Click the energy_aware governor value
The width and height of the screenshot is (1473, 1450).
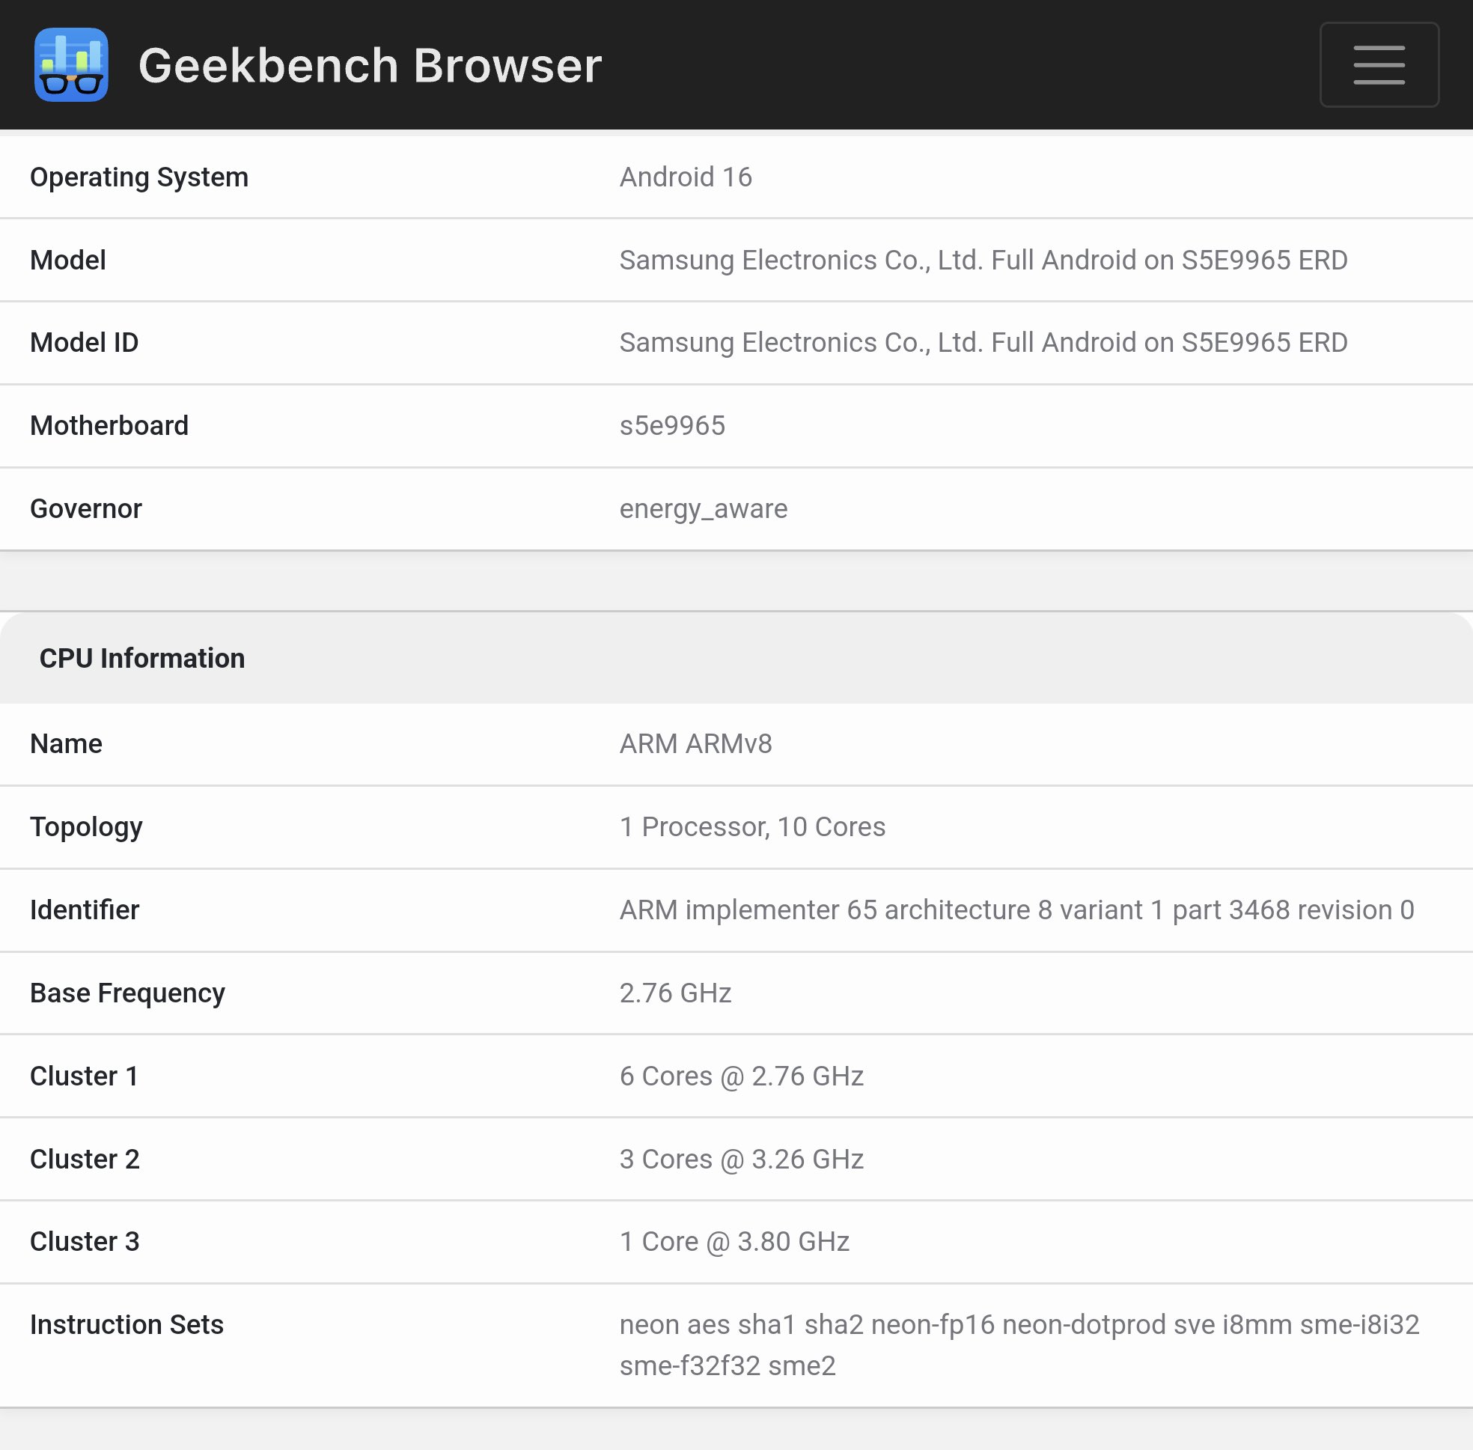[x=703, y=509]
